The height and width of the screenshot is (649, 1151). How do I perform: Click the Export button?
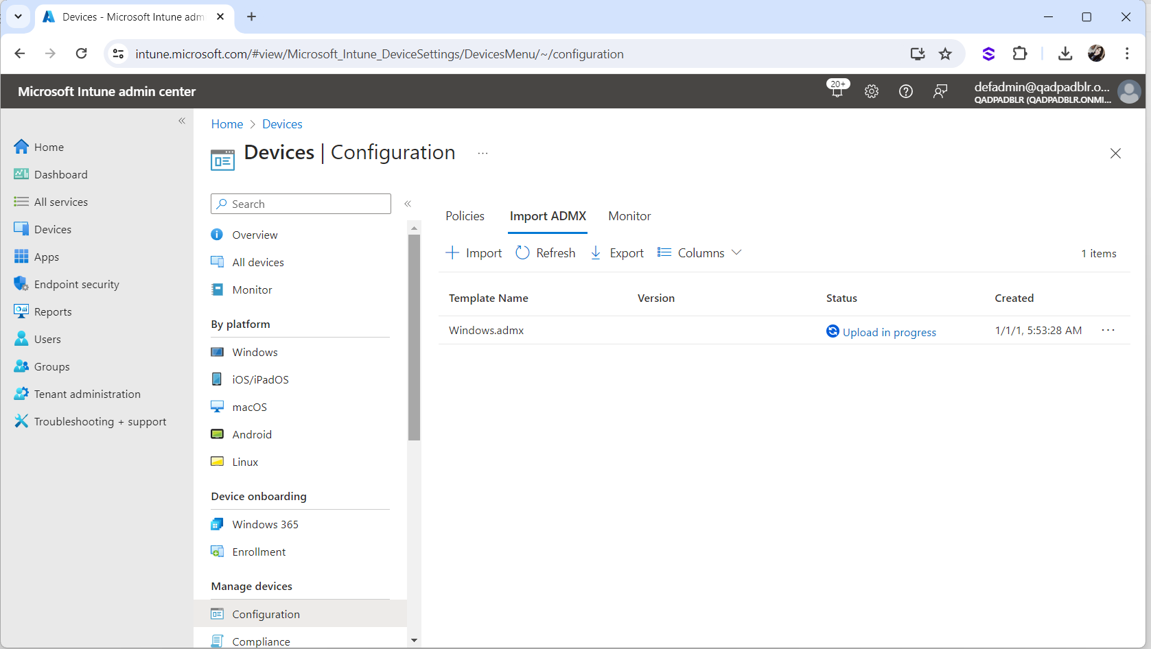click(x=617, y=253)
